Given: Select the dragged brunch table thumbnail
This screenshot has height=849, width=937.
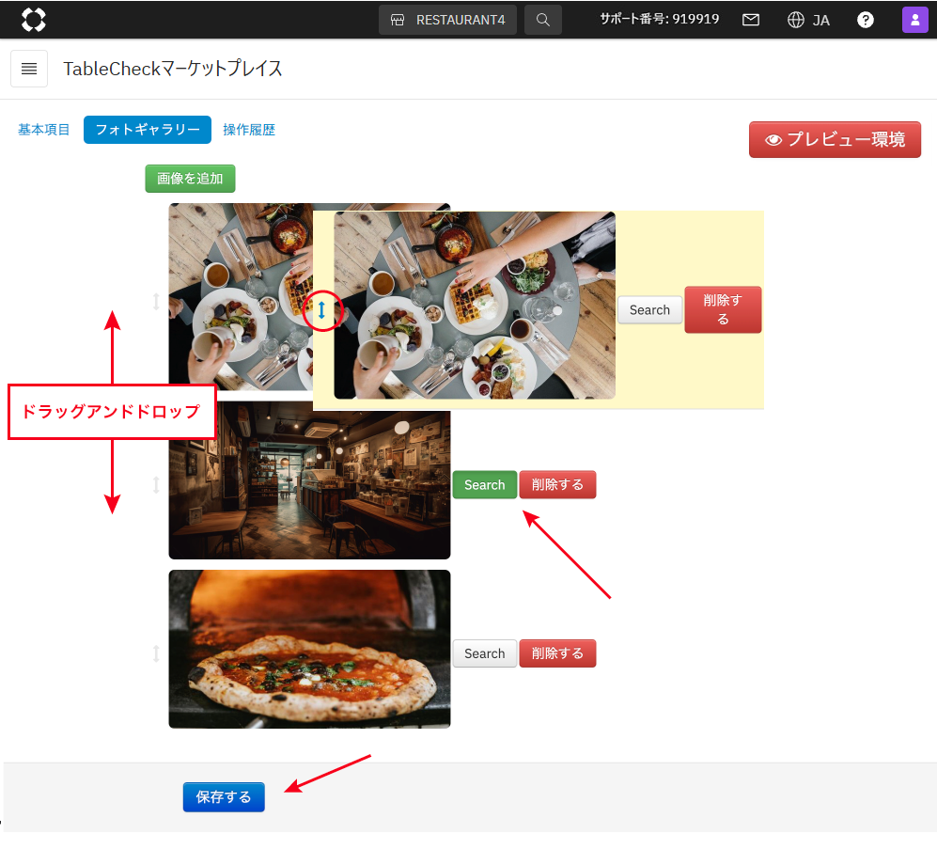Looking at the screenshot, I should click(x=475, y=305).
